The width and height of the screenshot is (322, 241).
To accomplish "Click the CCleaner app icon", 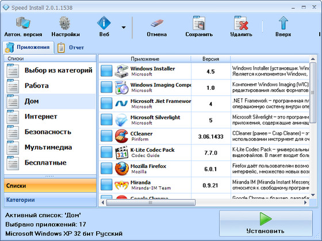I will click(x=121, y=136).
